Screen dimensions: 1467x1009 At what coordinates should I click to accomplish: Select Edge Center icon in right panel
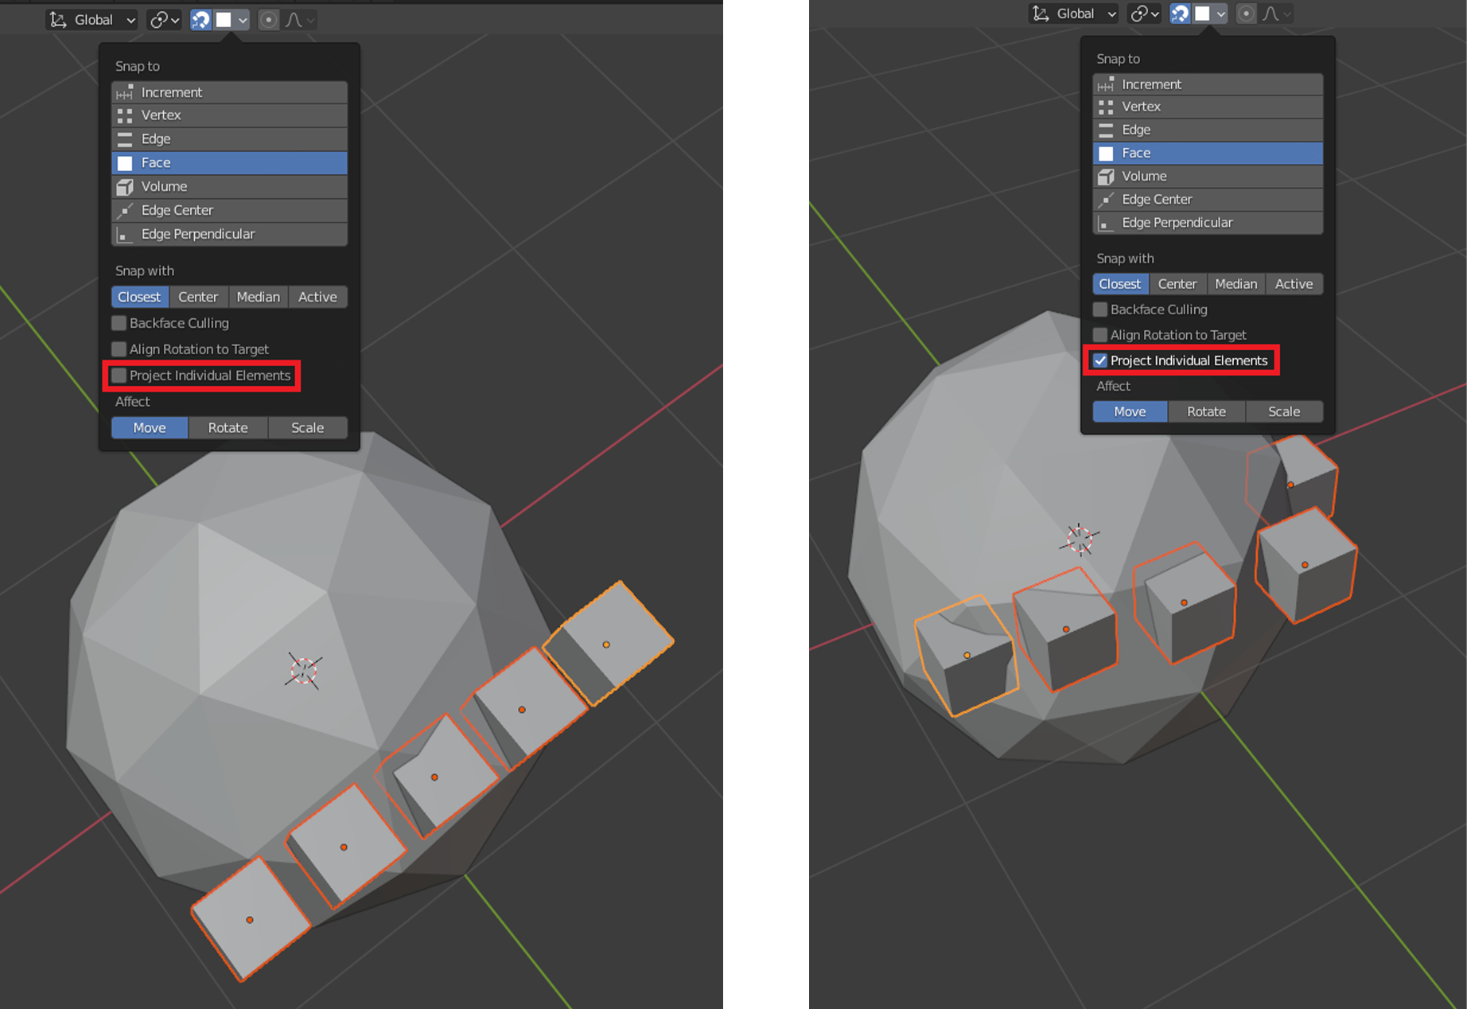point(1106,200)
